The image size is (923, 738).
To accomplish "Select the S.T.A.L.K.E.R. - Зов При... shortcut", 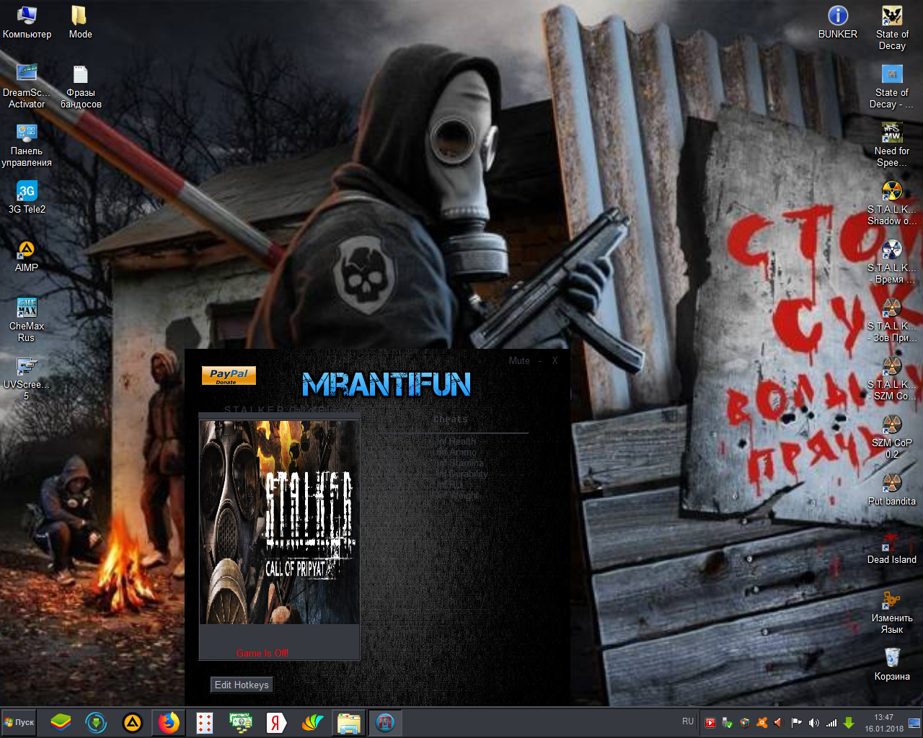I will pyautogui.click(x=892, y=320).
